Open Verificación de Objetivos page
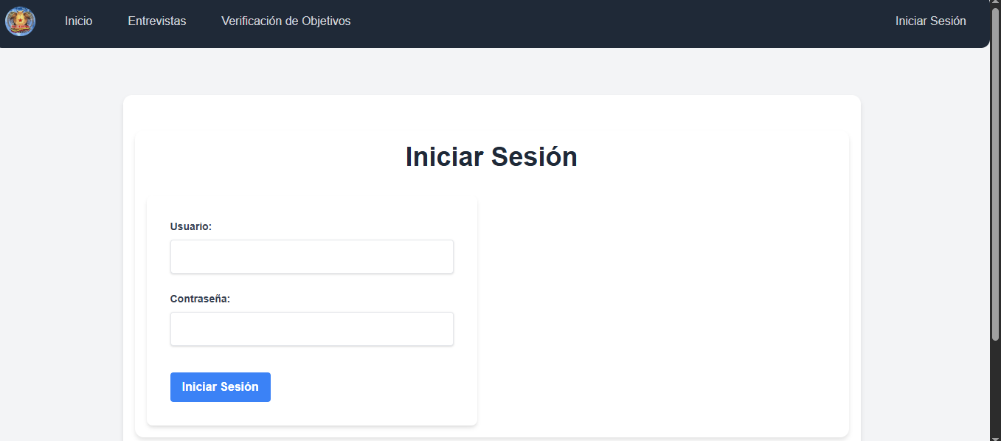The height and width of the screenshot is (441, 1001). [x=285, y=21]
